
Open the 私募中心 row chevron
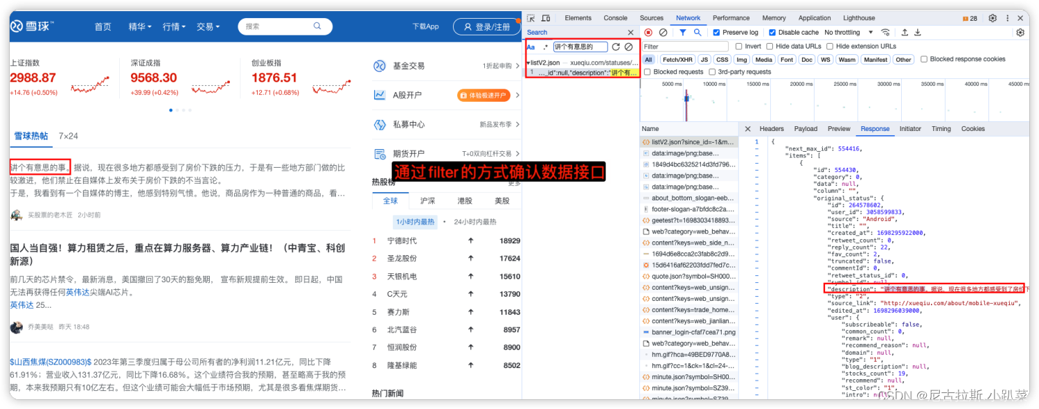point(517,125)
